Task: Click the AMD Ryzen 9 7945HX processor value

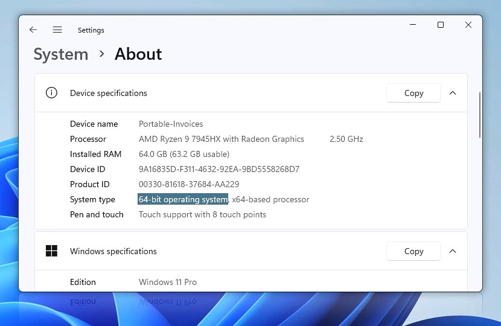Action: (222, 139)
